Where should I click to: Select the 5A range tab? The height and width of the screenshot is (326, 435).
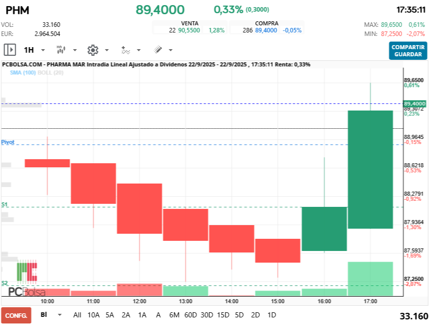(109, 315)
